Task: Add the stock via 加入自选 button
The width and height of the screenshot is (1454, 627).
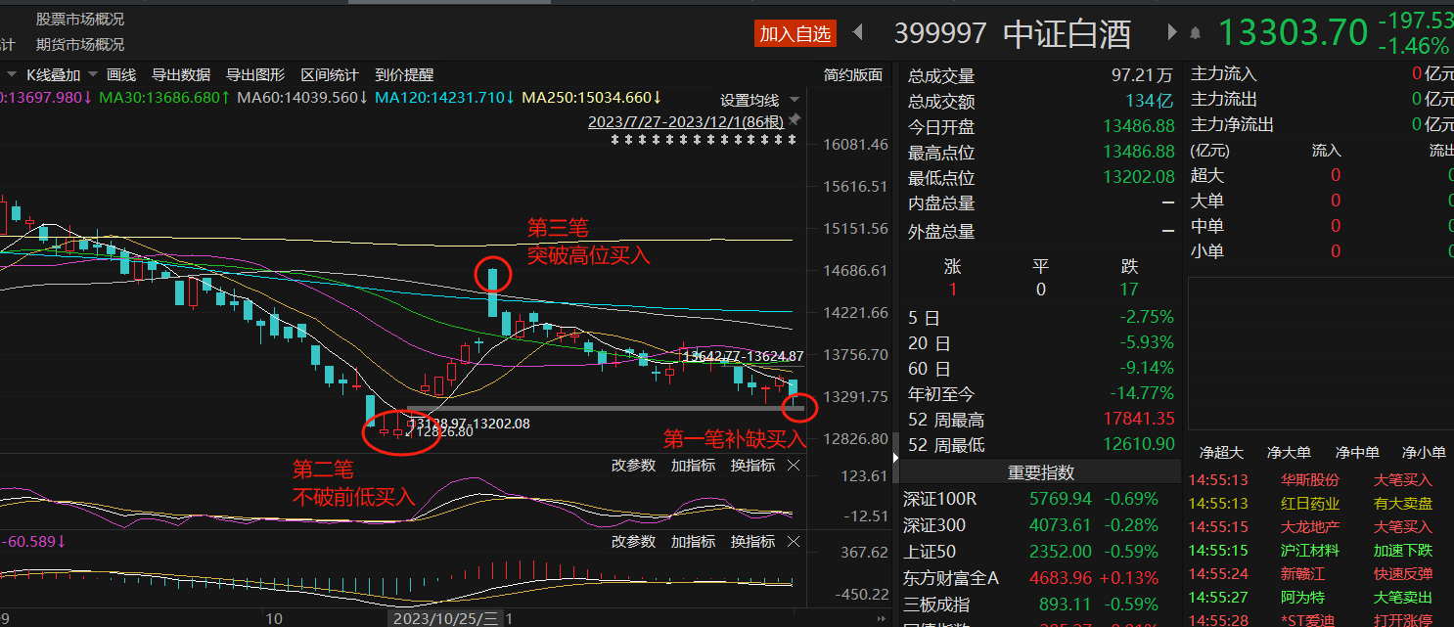Action: coord(796,34)
